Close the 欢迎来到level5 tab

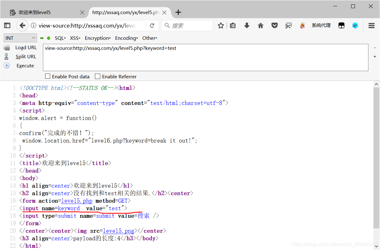pos(82,13)
